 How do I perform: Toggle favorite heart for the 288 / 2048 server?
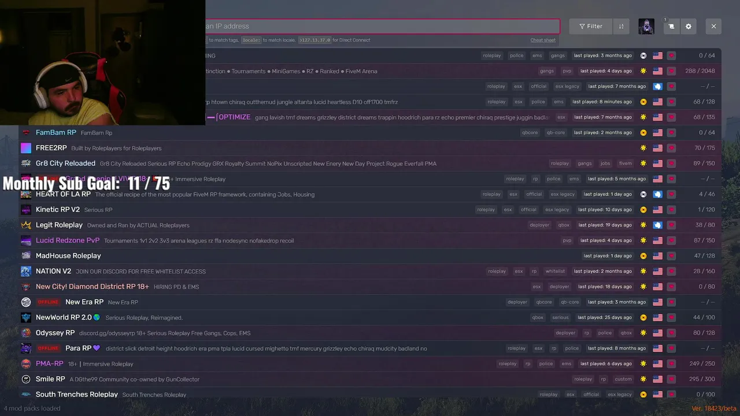pos(671,71)
